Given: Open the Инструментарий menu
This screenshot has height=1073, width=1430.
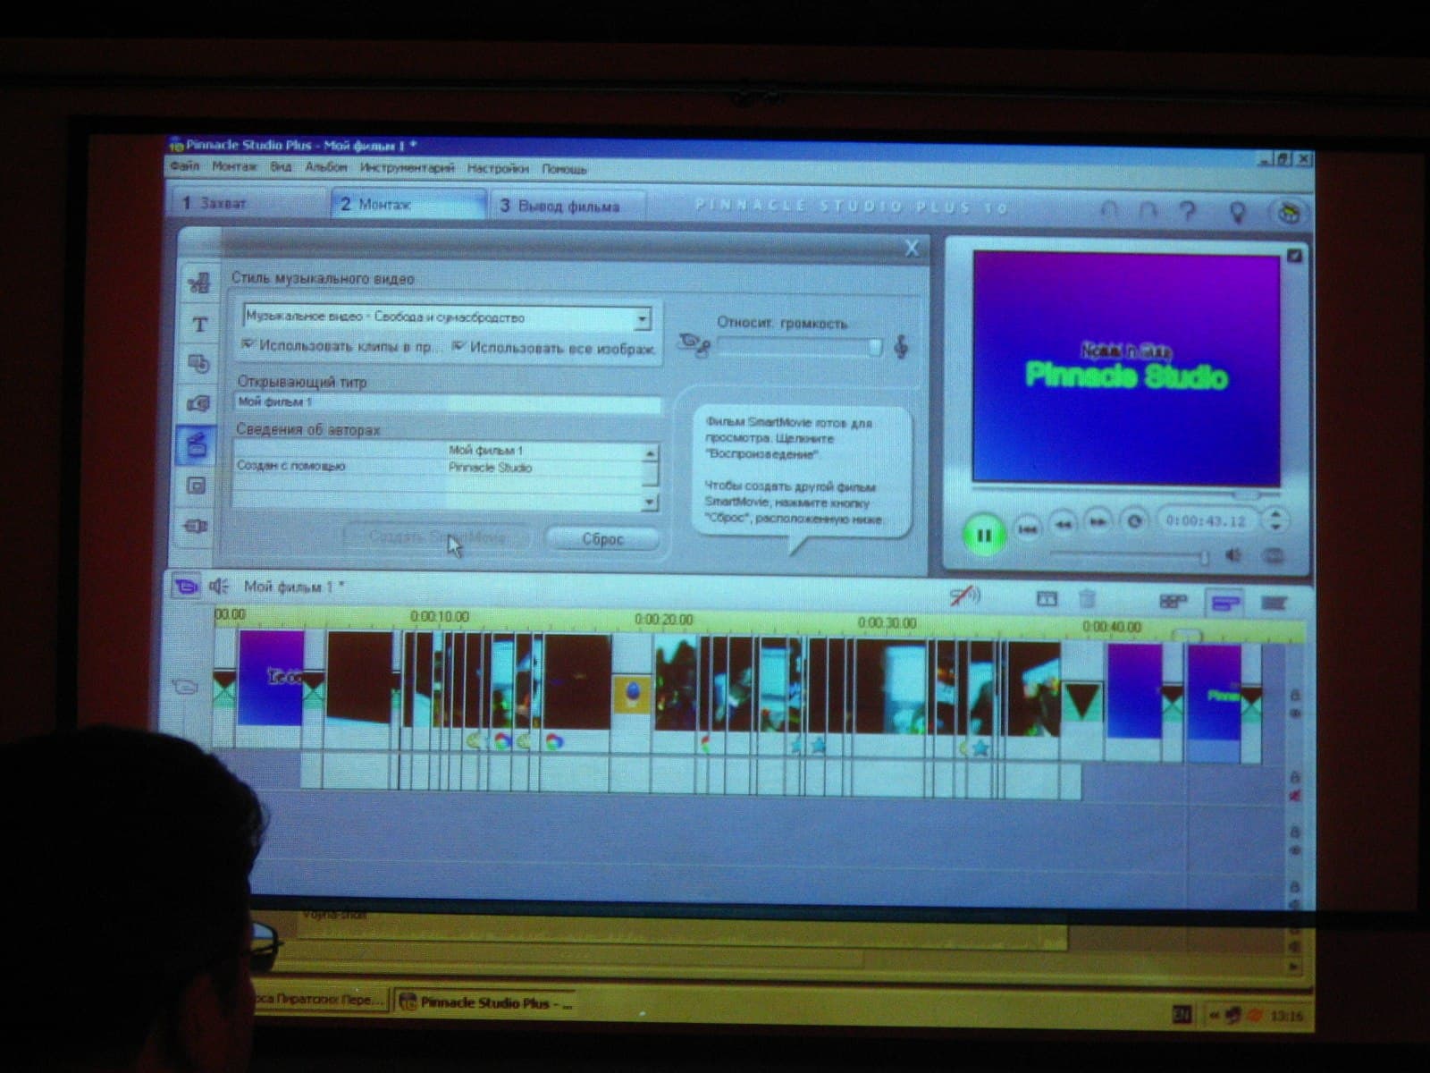Looking at the screenshot, I should [x=407, y=167].
